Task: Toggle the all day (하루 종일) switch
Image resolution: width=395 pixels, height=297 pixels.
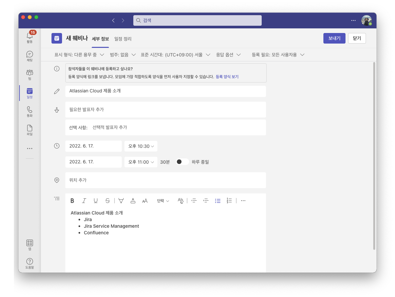Action: click(182, 162)
